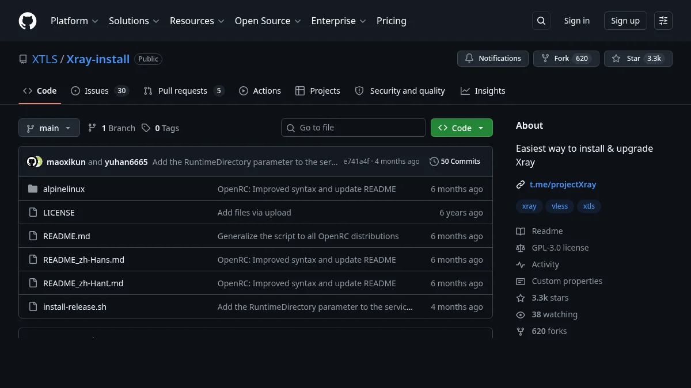Open the install-release.sh file
Image resolution: width=691 pixels, height=388 pixels.
point(75,307)
